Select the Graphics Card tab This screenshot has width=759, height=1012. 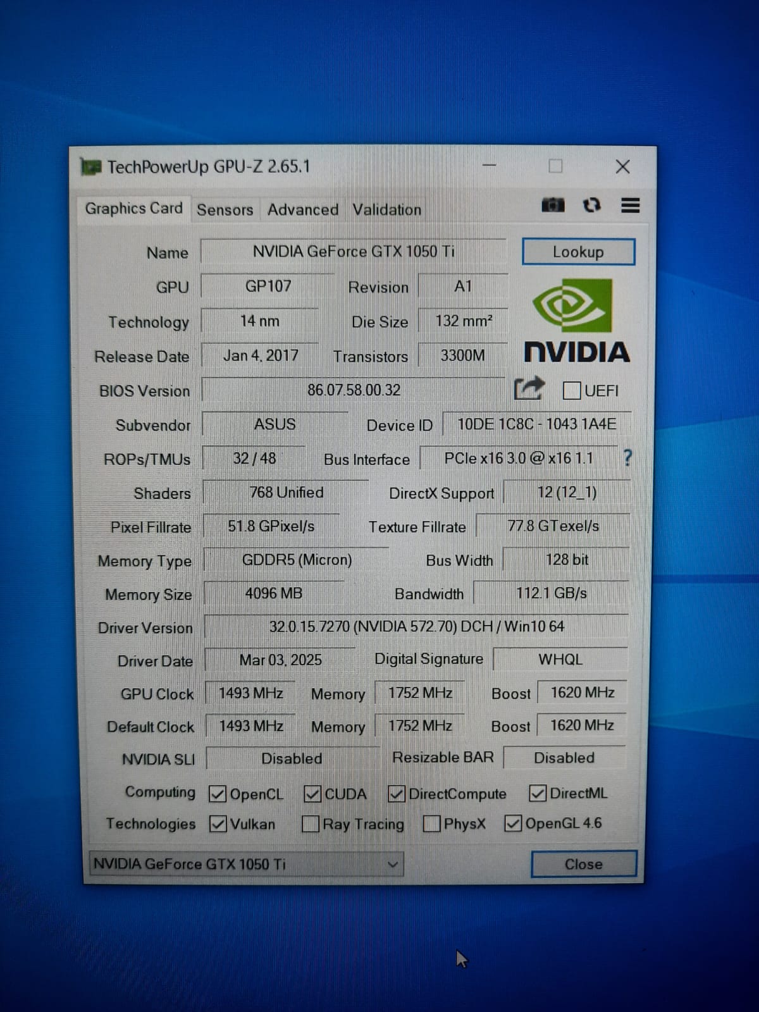pos(133,208)
